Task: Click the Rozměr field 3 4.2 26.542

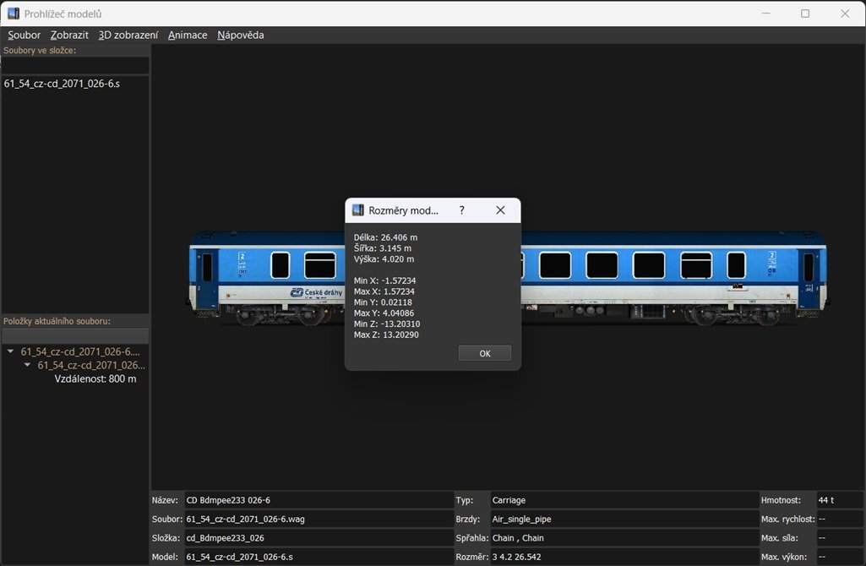Action: [x=624, y=557]
